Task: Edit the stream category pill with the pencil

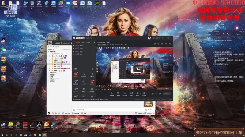Action: [103, 45]
